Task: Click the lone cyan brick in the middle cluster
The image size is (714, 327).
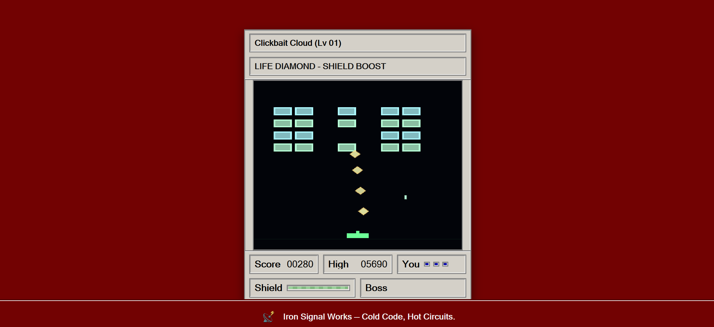Action: coord(347,111)
